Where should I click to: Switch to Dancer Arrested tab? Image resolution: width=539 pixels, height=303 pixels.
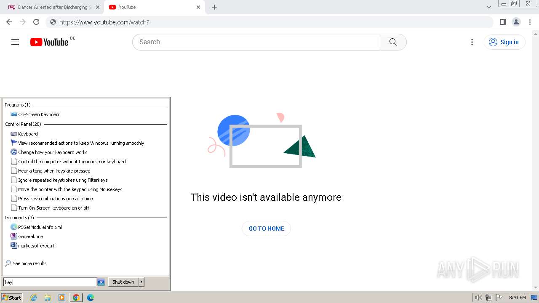[x=51, y=7]
